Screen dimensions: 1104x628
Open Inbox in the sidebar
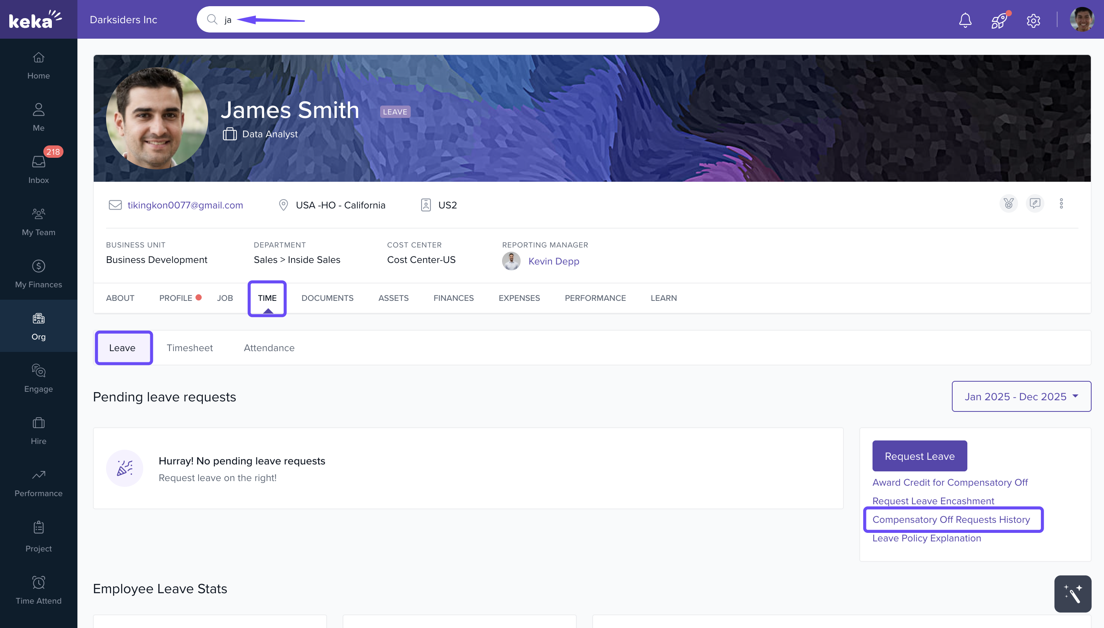[x=38, y=169]
